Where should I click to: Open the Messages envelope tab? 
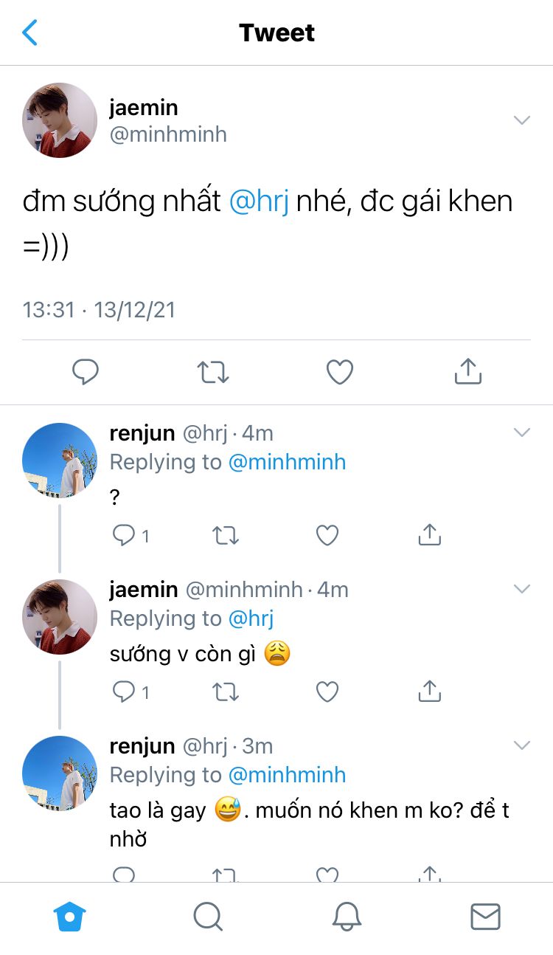pyautogui.click(x=484, y=917)
